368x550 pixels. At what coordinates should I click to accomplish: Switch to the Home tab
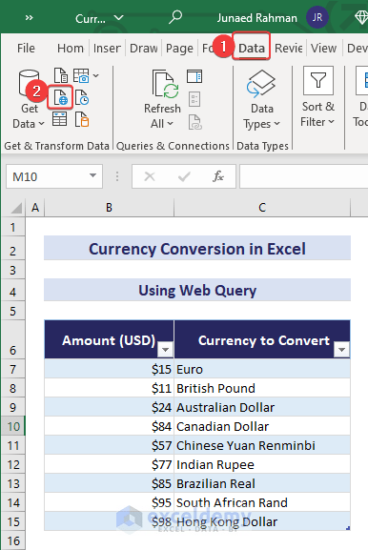(71, 48)
